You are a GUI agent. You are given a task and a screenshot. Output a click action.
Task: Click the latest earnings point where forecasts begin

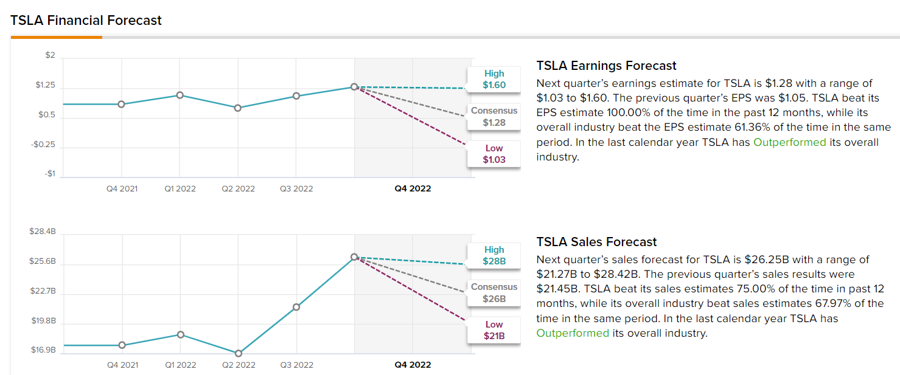(x=354, y=87)
